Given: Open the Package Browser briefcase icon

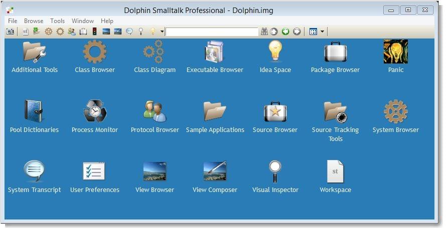Looking at the screenshot, I should click(336, 51).
